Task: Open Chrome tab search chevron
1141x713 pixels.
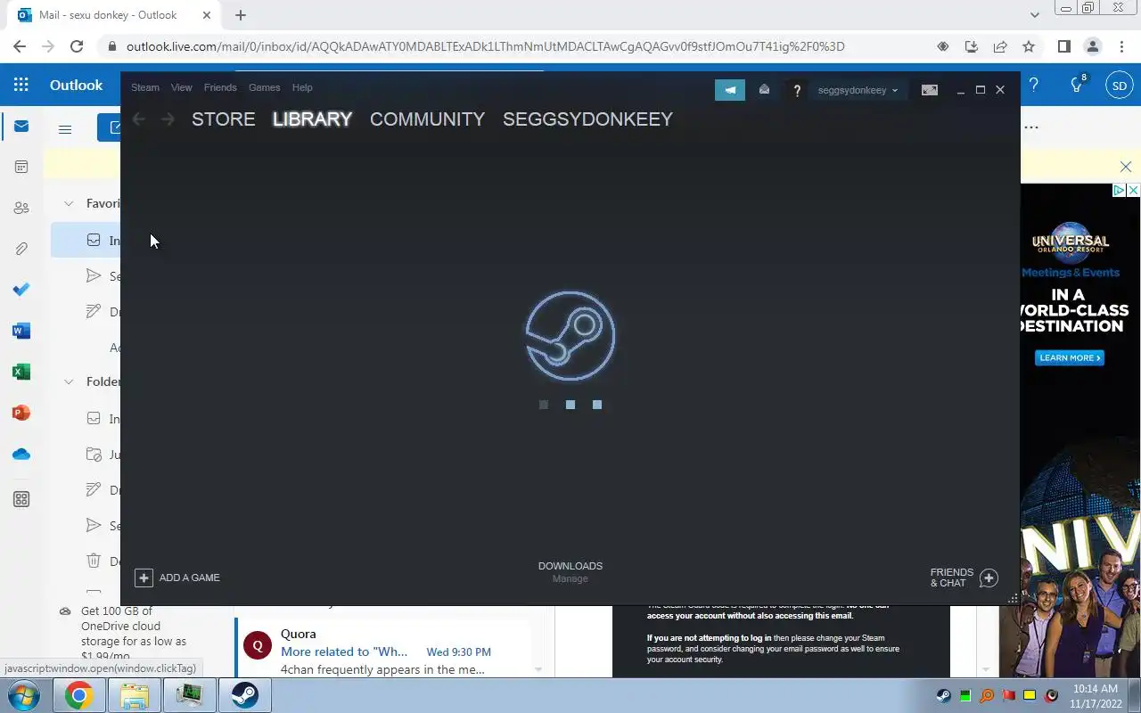Action: tap(1034, 15)
